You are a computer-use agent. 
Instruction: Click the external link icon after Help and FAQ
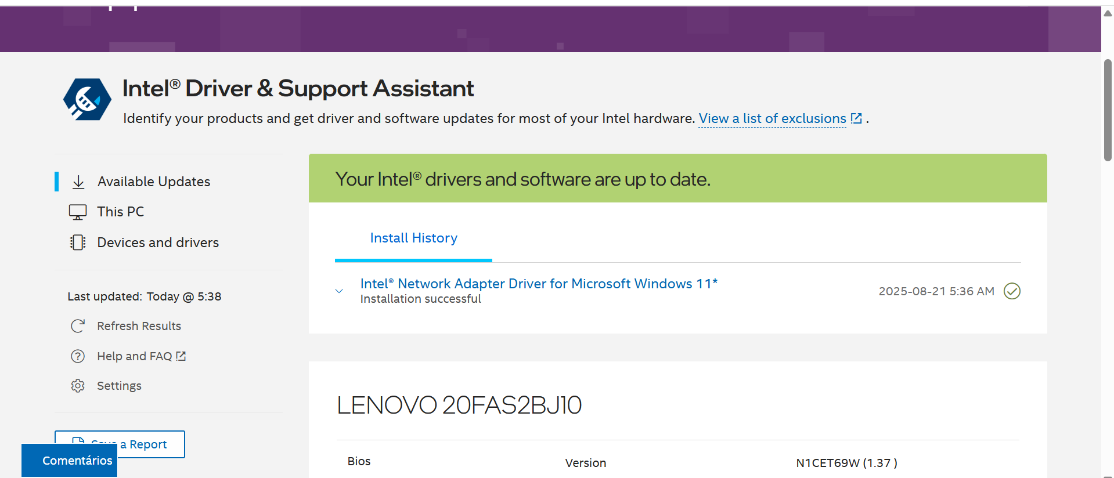click(181, 356)
